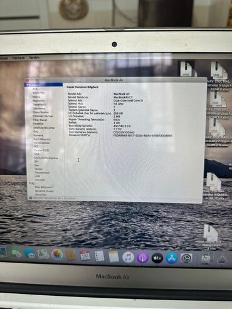The image size is (232, 309).
Task: Select ATA in the sidebar
Action: [x=35, y=89]
